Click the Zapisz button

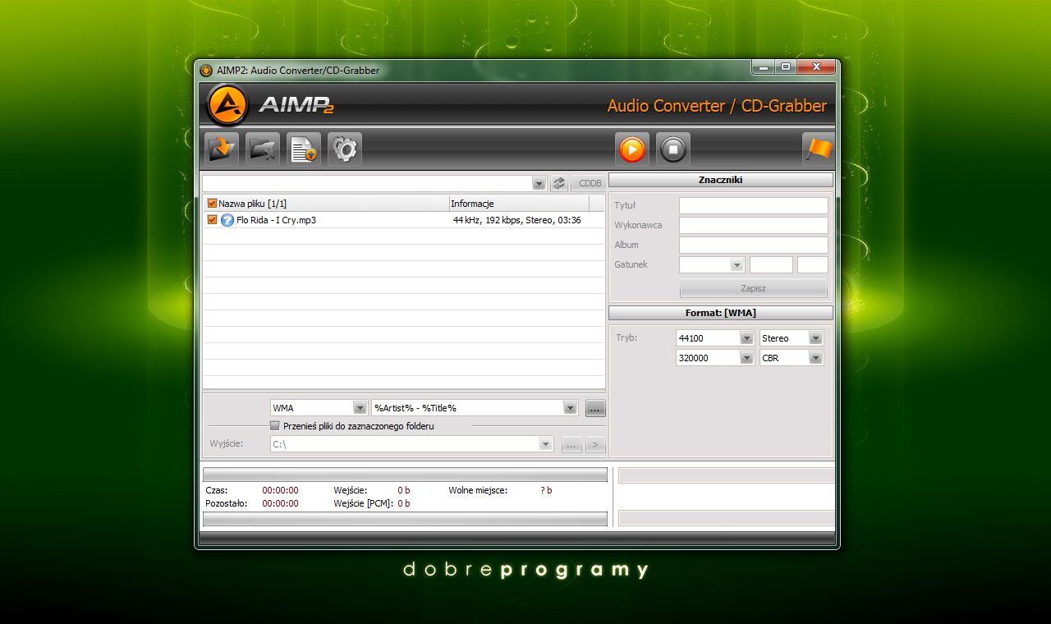(x=754, y=288)
